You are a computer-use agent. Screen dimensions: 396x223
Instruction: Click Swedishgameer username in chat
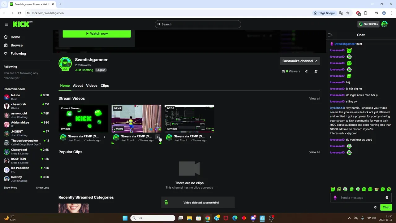click(345, 44)
